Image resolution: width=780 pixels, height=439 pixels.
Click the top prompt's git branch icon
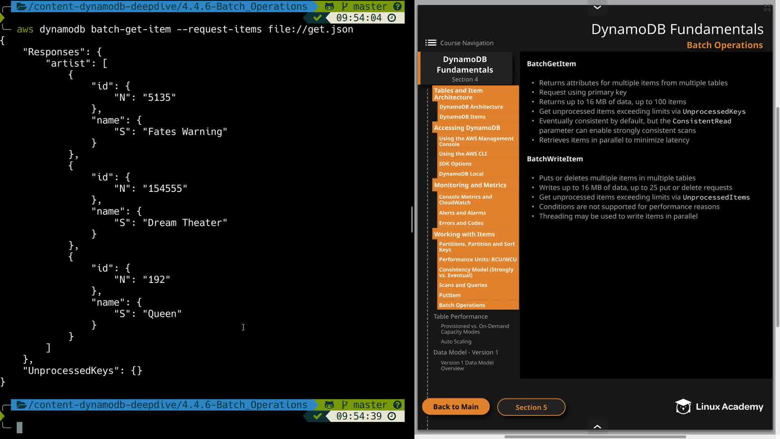tap(345, 7)
